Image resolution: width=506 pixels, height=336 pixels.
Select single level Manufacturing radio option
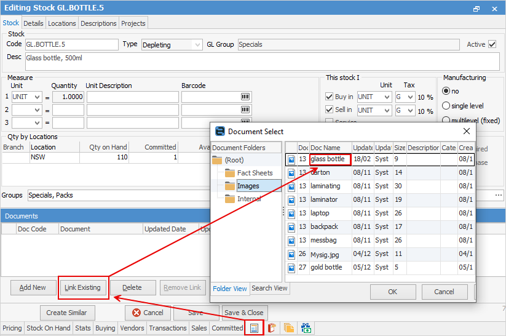tap(446, 106)
